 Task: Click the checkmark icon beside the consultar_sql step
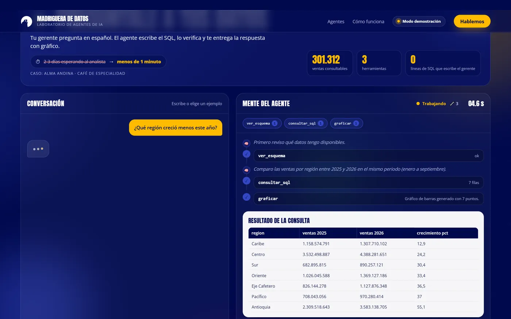tap(247, 181)
